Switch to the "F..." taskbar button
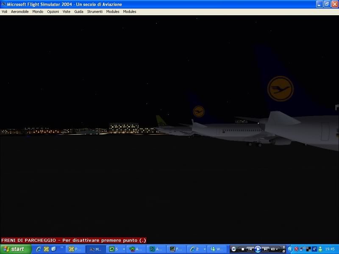The width and height of the screenshot is (339, 254). point(177,249)
